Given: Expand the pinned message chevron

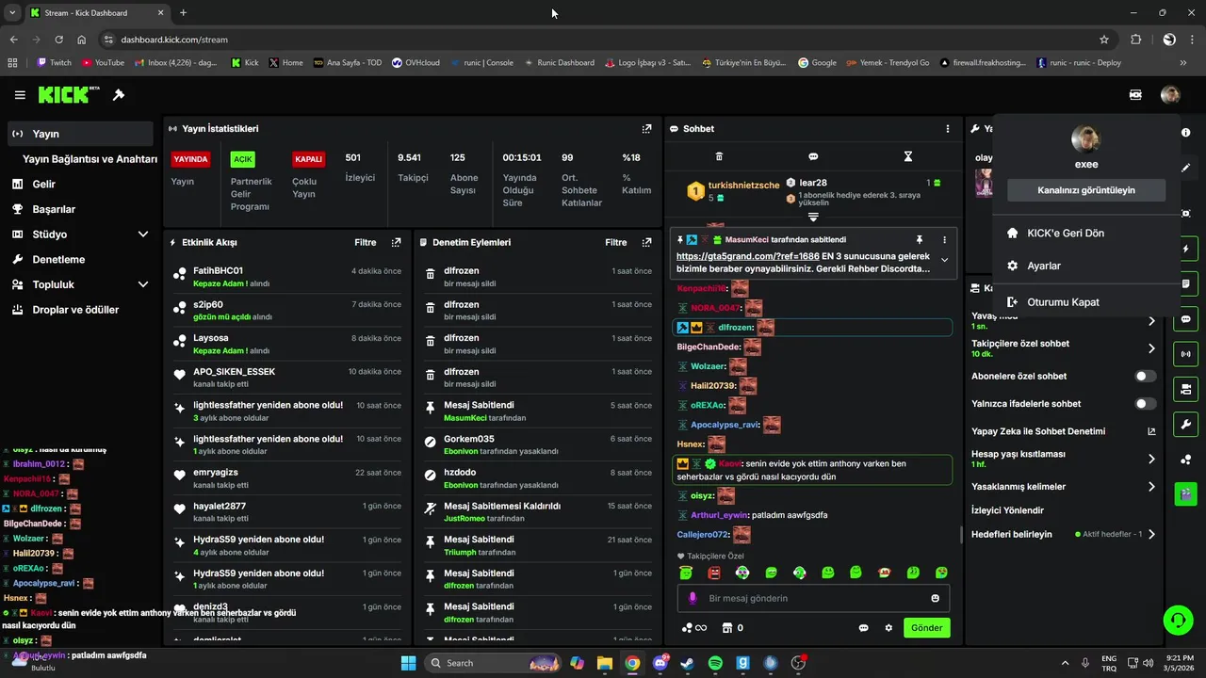Looking at the screenshot, I should point(944,261).
